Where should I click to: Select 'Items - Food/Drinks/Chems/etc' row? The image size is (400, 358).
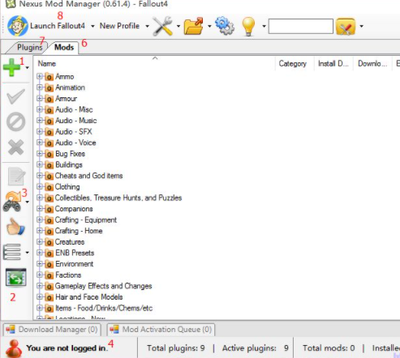click(104, 308)
